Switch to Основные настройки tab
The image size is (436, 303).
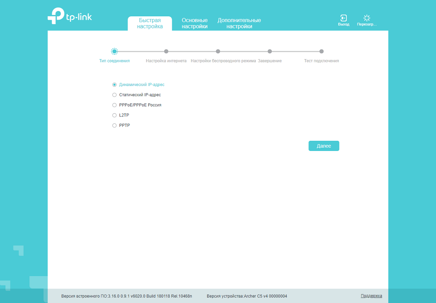point(195,24)
